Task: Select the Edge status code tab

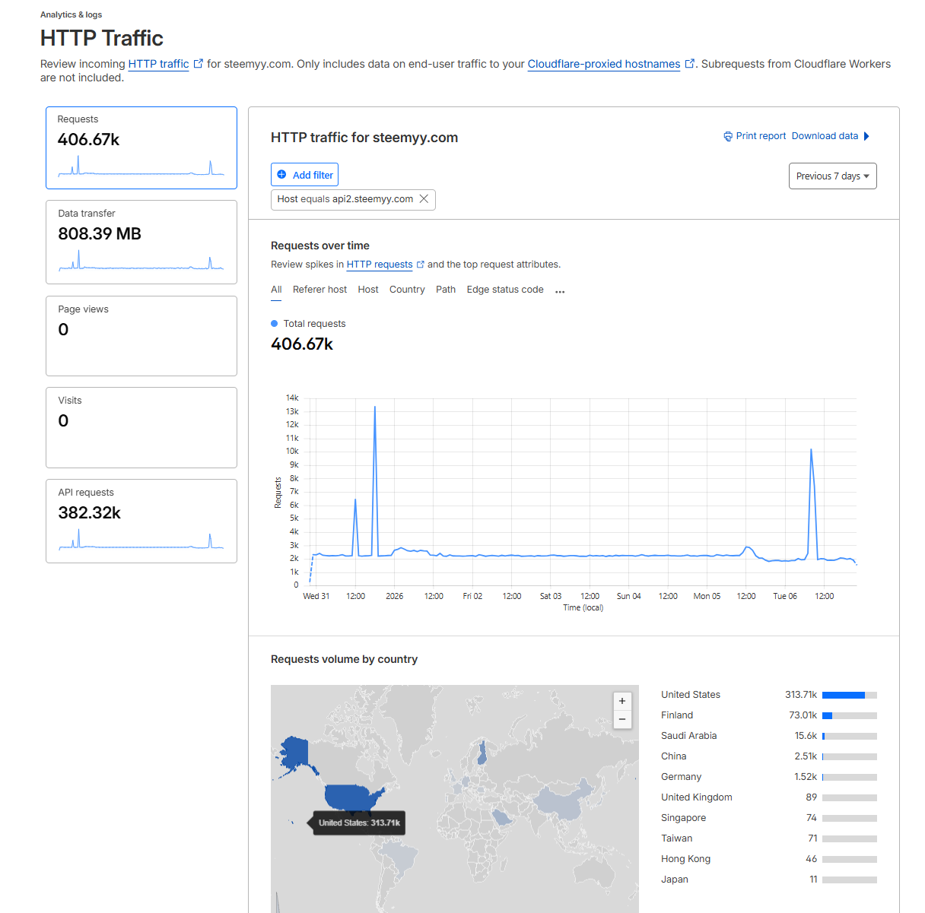Action: coord(505,290)
